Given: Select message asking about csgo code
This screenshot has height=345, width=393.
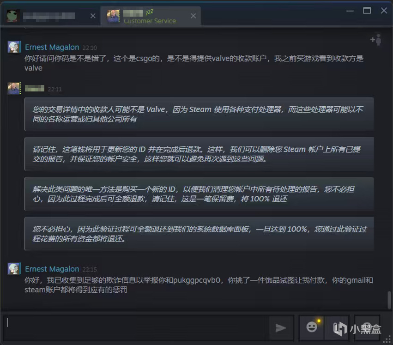Looking at the screenshot, I should (x=194, y=63).
